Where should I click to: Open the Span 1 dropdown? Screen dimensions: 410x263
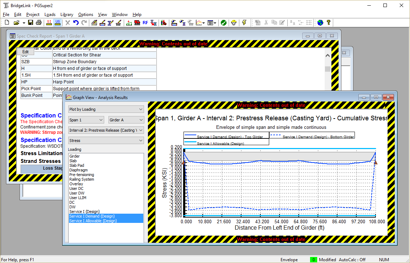[x=86, y=120]
